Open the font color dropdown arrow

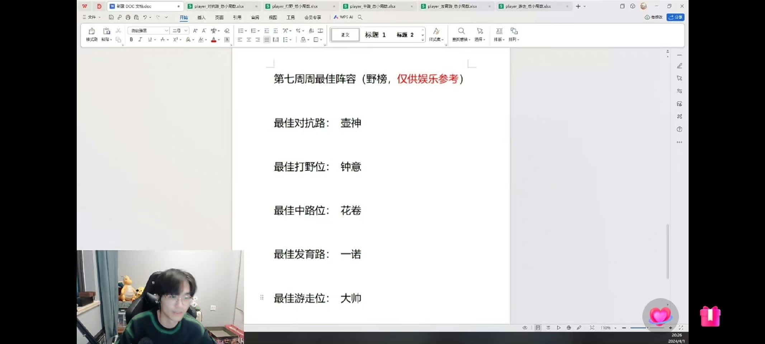tap(219, 40)
